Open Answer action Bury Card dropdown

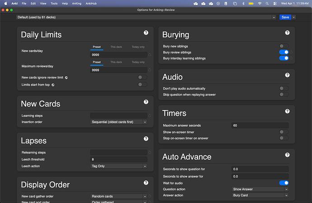click(x=260, y=195)
